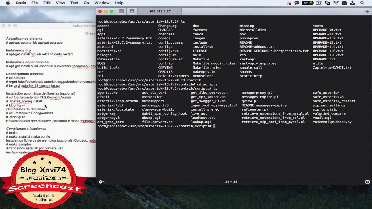Open the File menu

point(35,3)
